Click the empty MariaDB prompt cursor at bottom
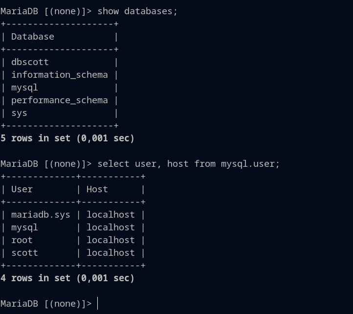Screen dimensions: 353x314 coord(98,304)
